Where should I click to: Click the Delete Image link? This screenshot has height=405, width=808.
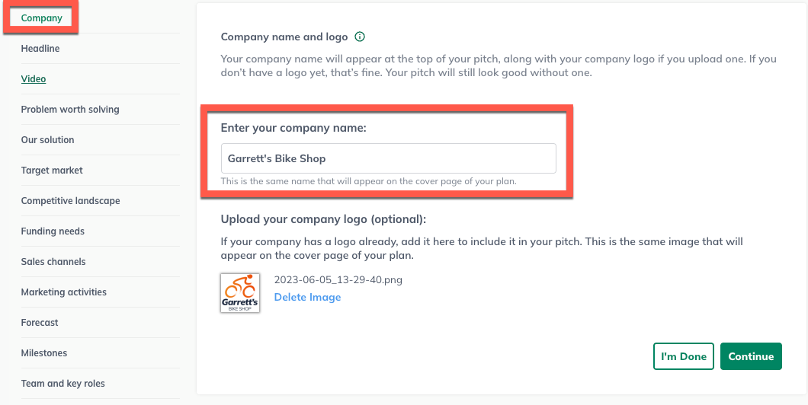pyautogui.click(x=307, y=297)
